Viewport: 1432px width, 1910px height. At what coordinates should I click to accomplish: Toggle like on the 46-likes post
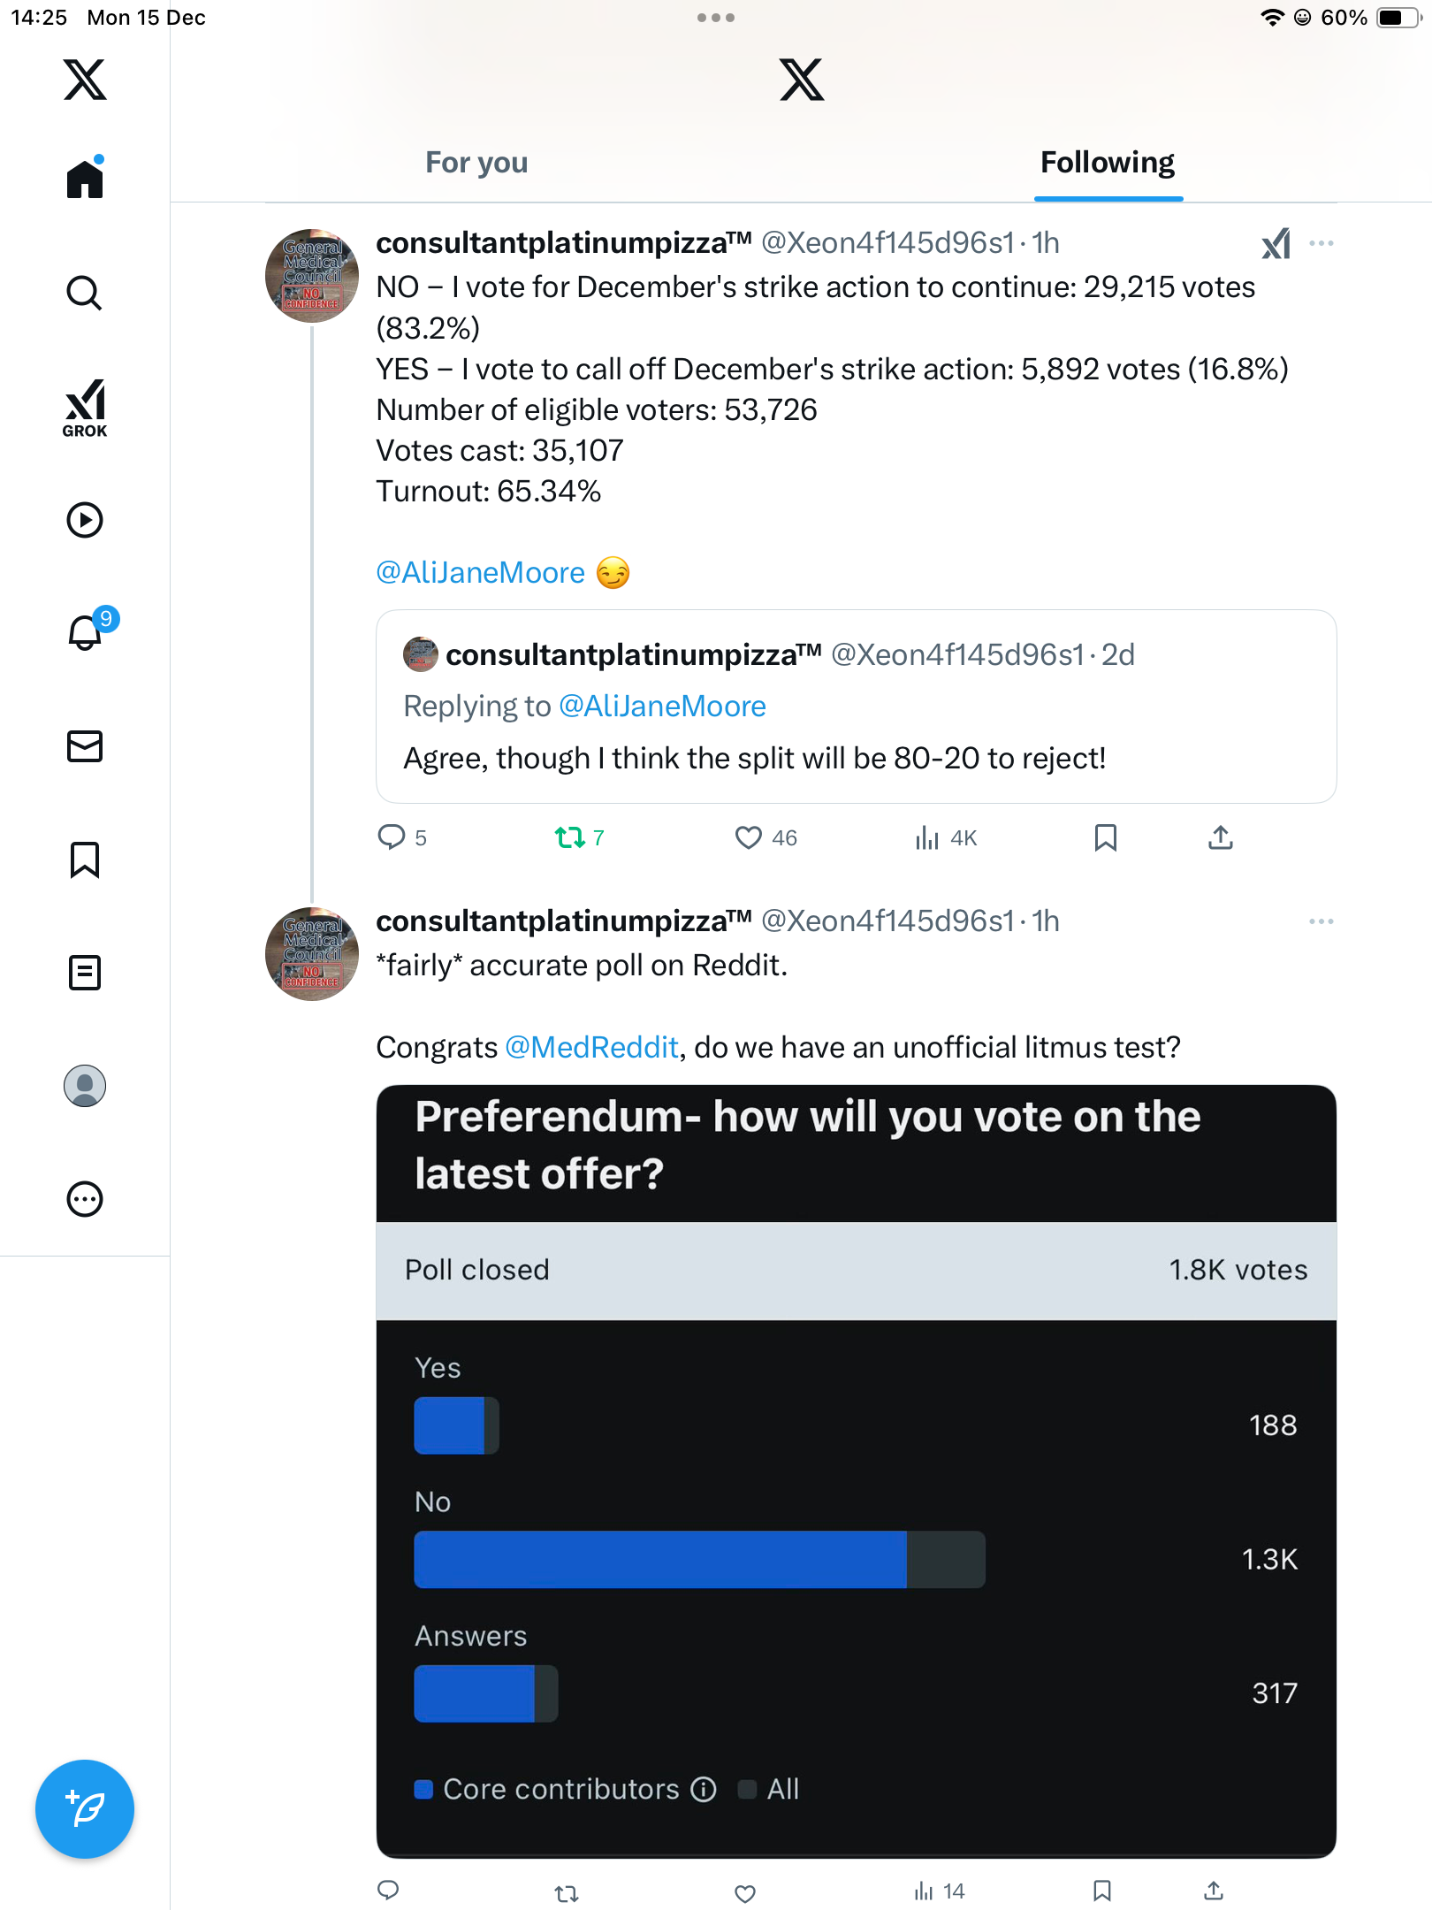pyautogui.click(x=748, y=837)
